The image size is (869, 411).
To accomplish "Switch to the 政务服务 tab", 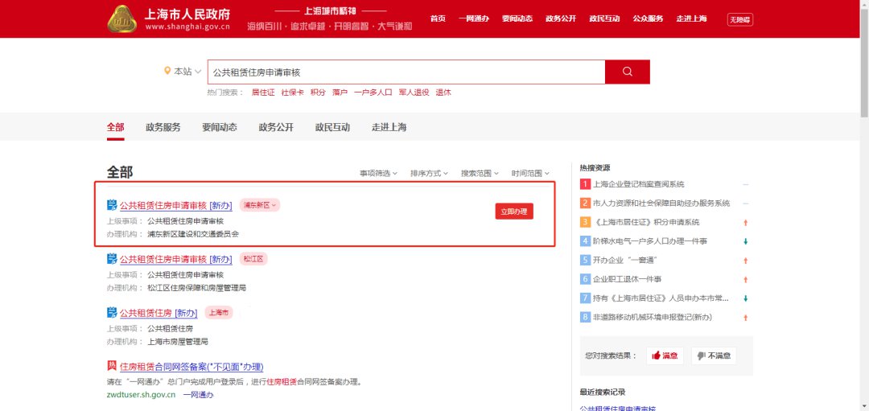I will [163, 127].
